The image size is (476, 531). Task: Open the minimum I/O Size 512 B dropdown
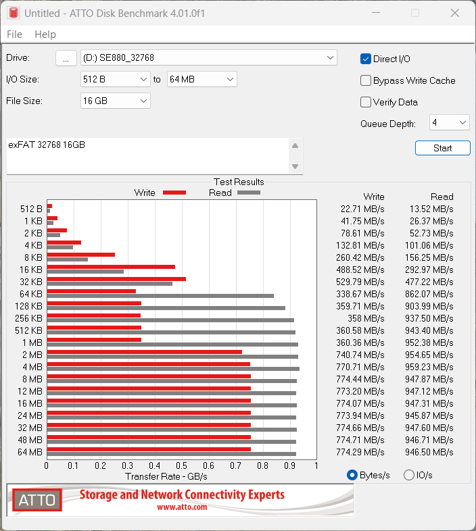coord(115,79)
